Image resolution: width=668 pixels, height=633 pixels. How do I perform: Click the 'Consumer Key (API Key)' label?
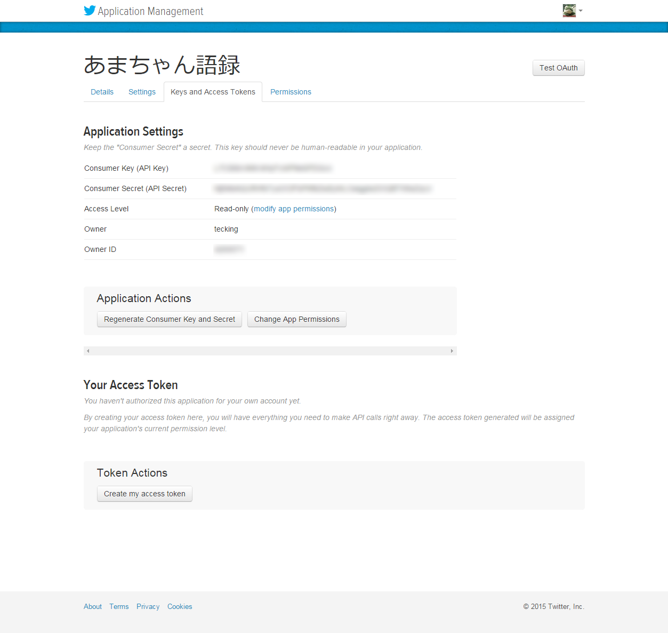pyautogui.click(x=126, y=168)
